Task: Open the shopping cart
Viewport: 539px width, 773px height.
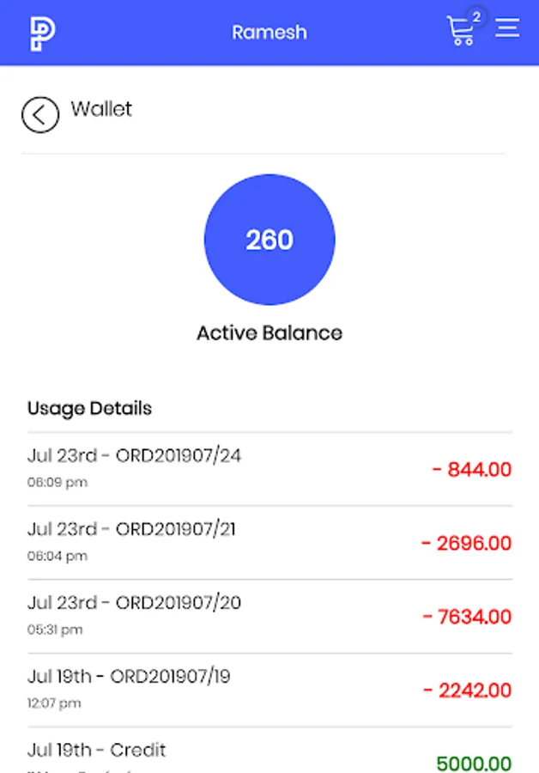Action: (x=460, y=32)
